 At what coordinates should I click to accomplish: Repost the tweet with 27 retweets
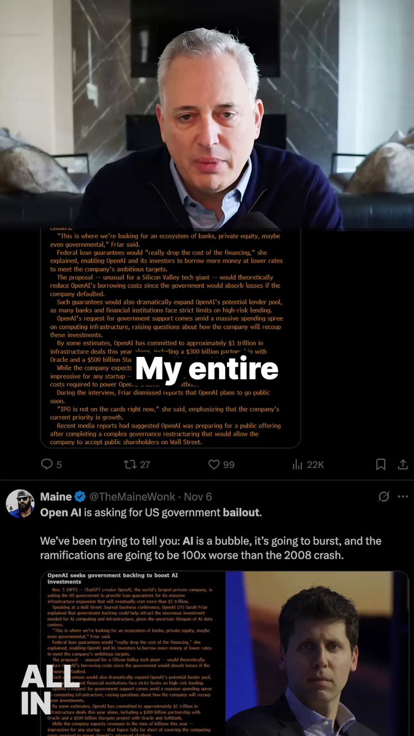tap(130, 464)
